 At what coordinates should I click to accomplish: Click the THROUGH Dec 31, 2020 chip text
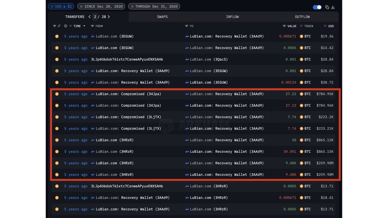pos(157,6)
